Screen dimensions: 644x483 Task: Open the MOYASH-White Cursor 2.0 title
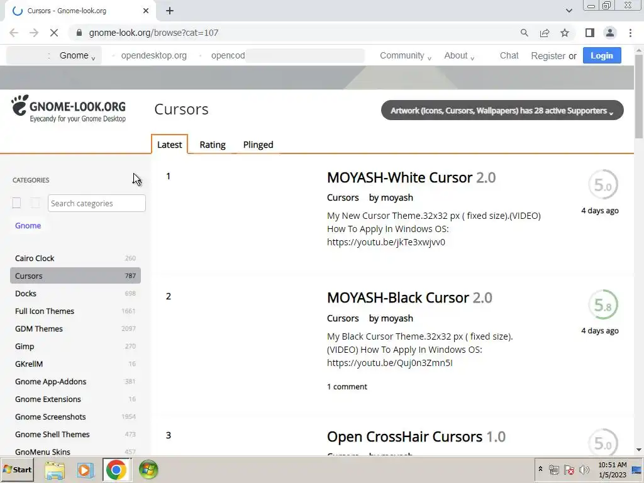pos(411,177)
